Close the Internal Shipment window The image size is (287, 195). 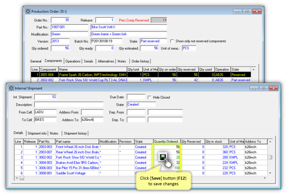273,88
